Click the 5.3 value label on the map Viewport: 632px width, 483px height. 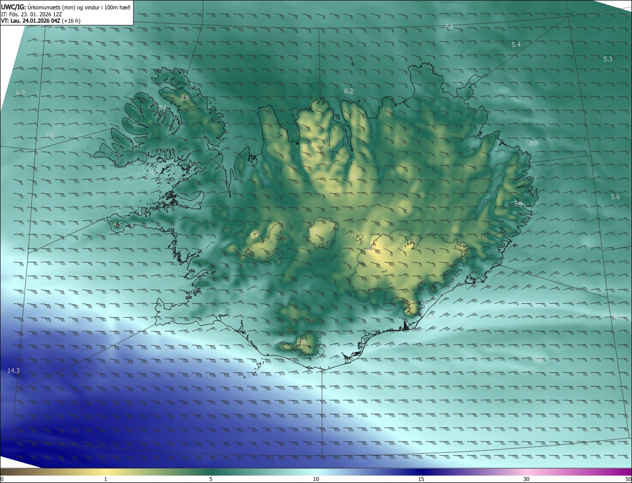coord(608,59)
